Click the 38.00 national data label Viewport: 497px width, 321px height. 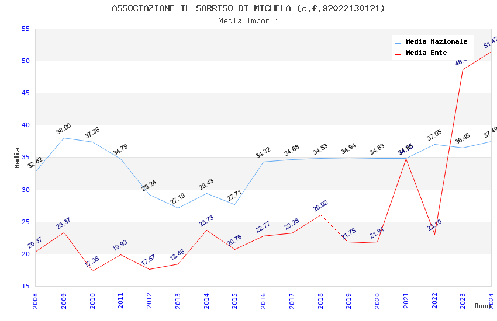click(64, 129)
